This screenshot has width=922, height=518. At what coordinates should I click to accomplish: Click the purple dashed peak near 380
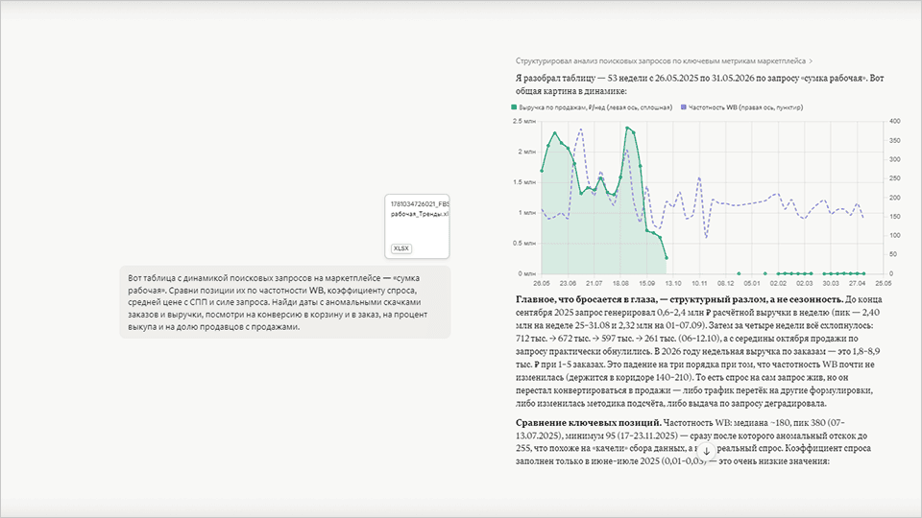[x=581, y=129]
